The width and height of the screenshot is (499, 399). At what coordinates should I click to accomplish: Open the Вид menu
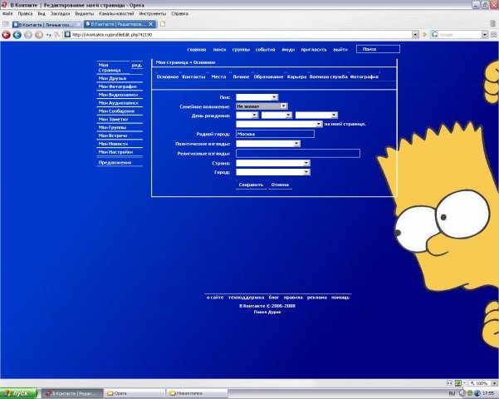(x=42, y=13)
